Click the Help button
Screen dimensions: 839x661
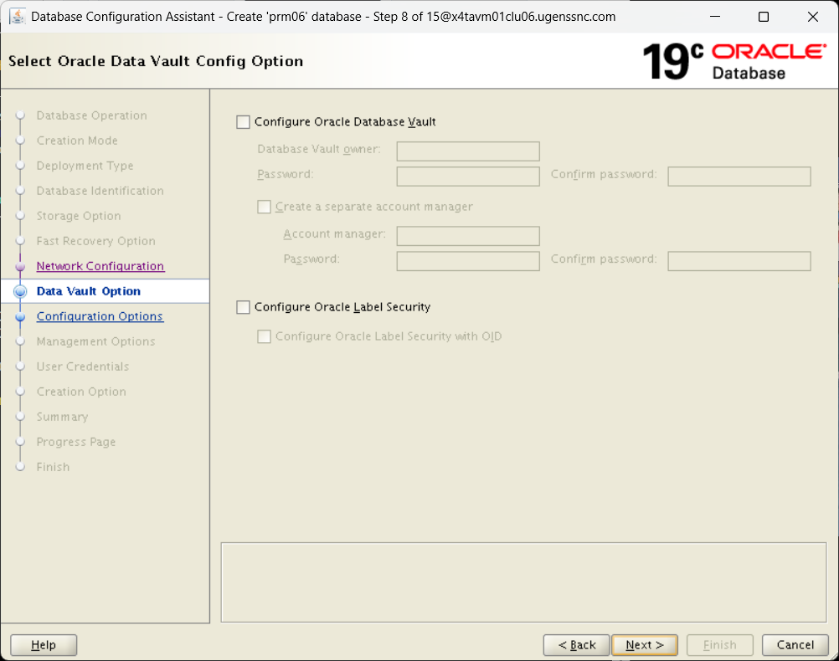44,645
